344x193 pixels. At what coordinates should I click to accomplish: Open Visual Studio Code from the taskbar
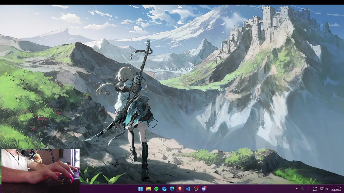(x=188, y=189)
